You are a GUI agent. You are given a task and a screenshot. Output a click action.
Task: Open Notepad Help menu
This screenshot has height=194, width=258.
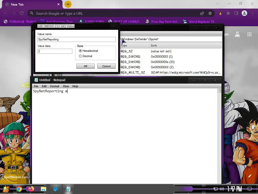(x=75, y=86)
